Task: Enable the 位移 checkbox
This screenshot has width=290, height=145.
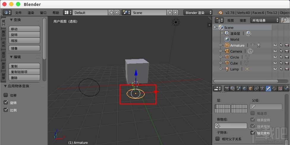Action: tap(6, 95)
